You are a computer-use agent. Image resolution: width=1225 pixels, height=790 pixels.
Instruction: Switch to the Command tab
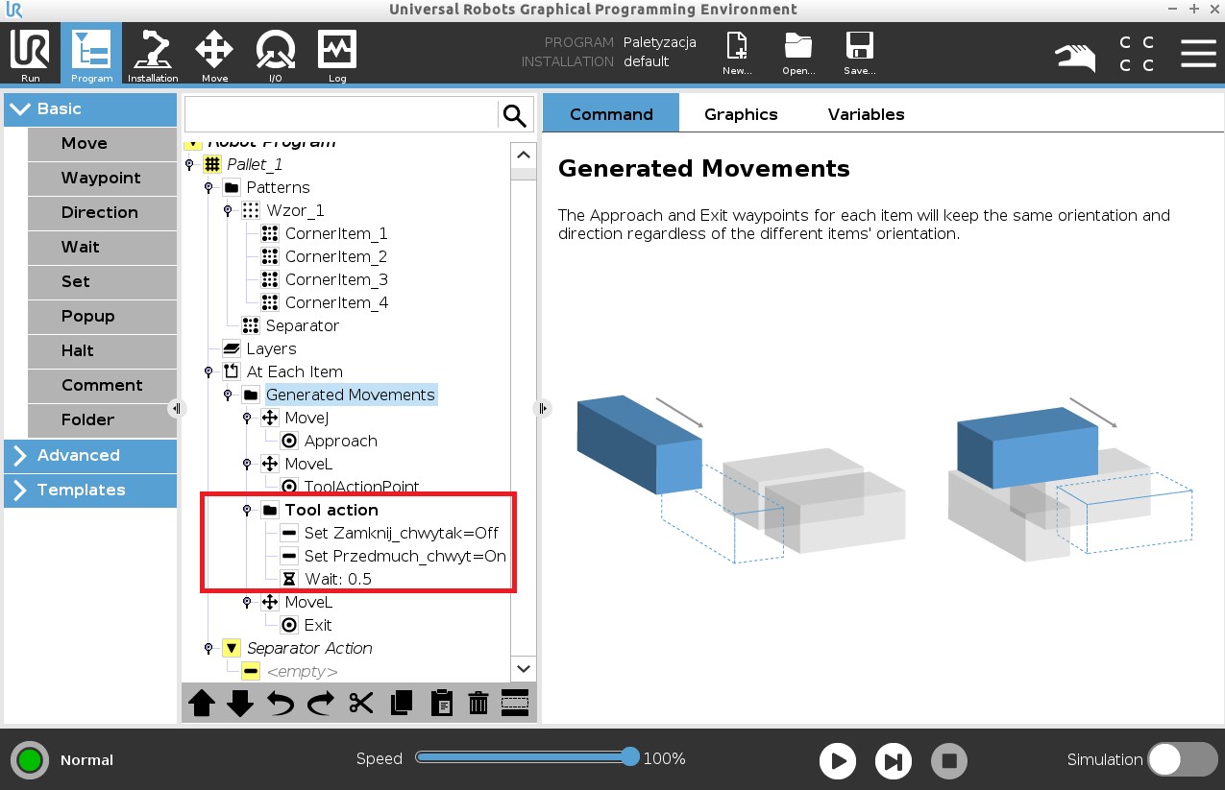611,113
